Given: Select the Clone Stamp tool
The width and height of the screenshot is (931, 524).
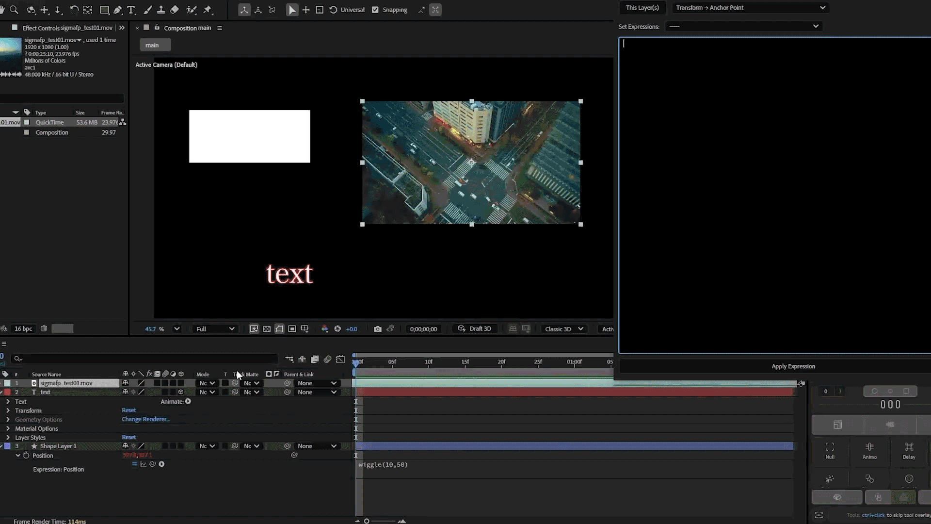Looking at the screenshot, I should (161, 10).
